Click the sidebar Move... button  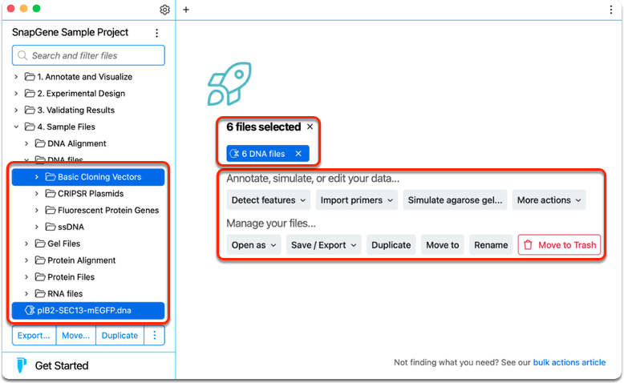[x=75, y=336]
